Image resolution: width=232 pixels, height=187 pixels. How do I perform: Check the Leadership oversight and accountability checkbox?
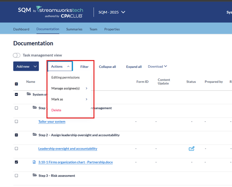[x=16, y=148]
